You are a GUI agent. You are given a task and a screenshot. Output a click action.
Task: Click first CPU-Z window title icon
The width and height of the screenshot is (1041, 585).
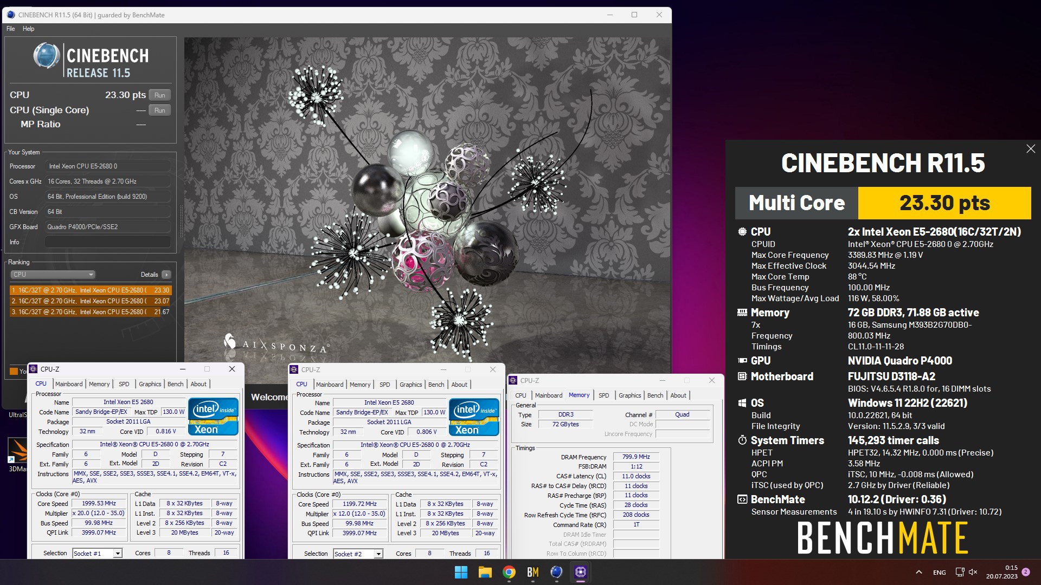33,369
